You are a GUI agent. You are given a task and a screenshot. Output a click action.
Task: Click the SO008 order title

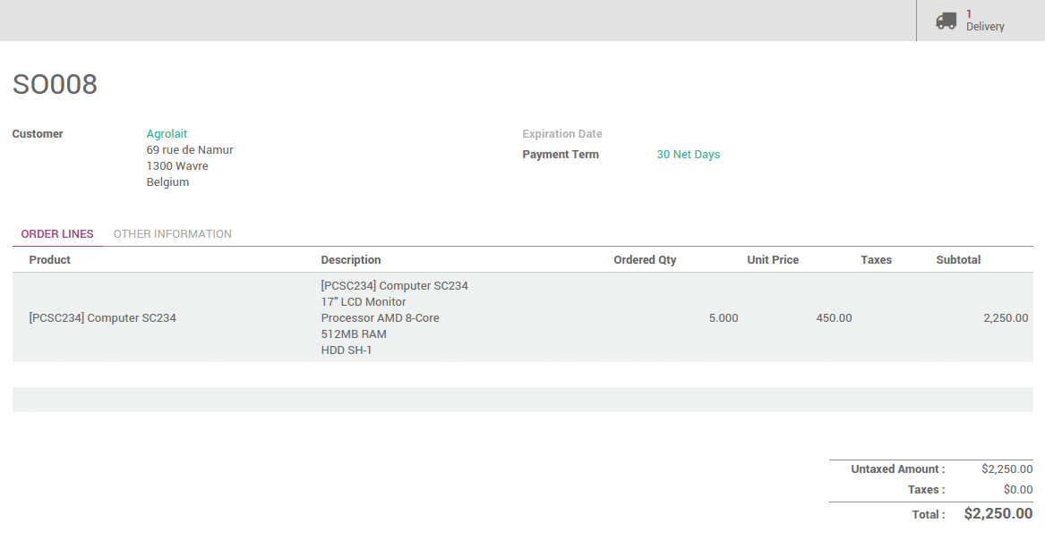[x=55, y=84]
